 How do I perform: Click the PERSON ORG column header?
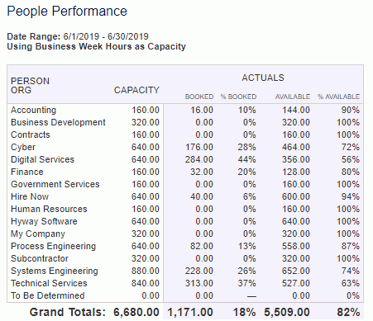30,86
